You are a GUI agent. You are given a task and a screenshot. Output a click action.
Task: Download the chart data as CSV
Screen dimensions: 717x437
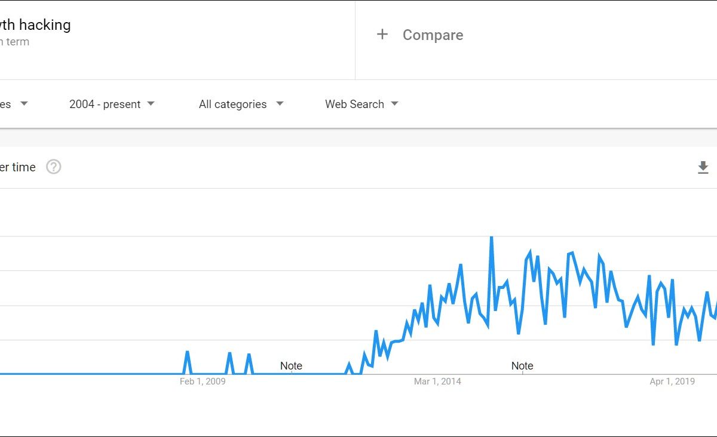pos(703,167)
